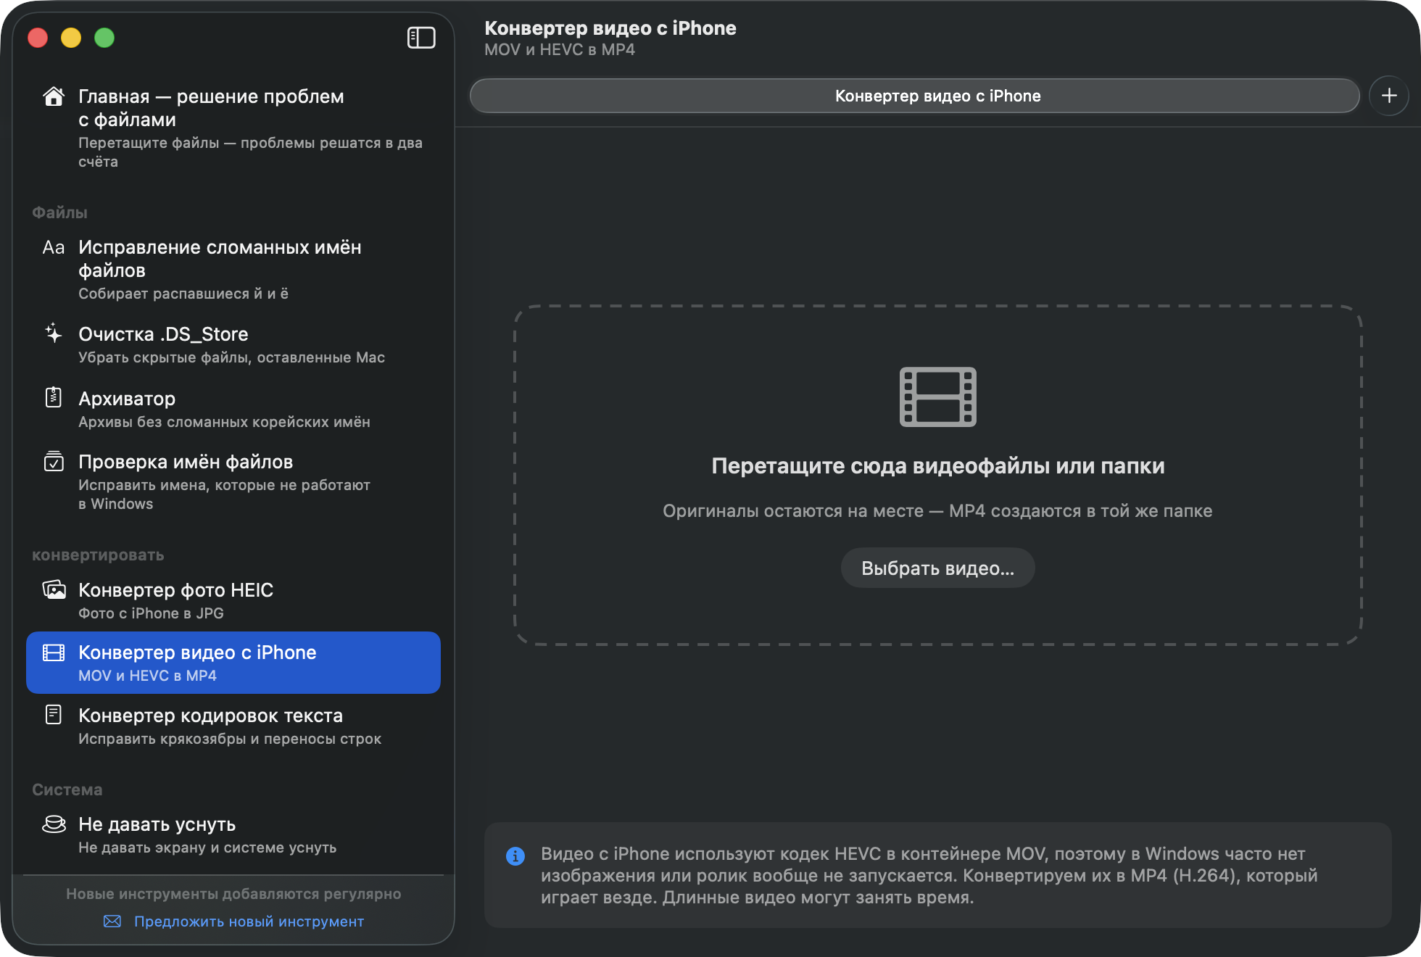Click the zip archive icon for Архиватор
1421x957 pixels.
pyautogui.click(x=54, y=397)
